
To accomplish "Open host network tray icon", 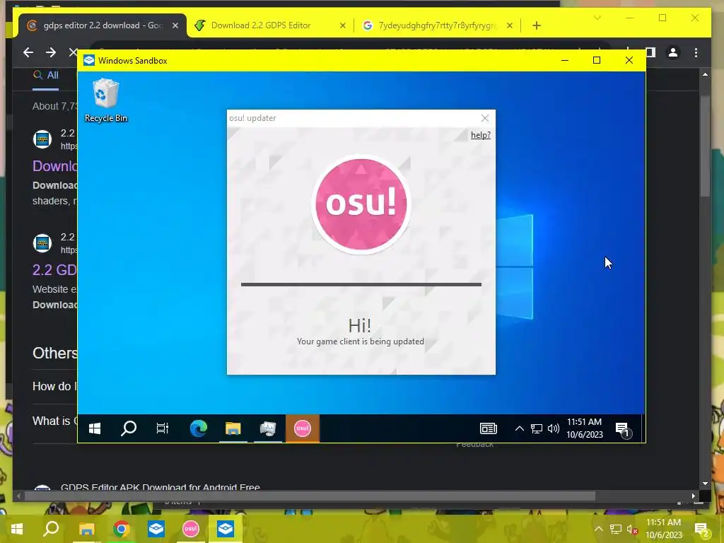I will (616, 529).
